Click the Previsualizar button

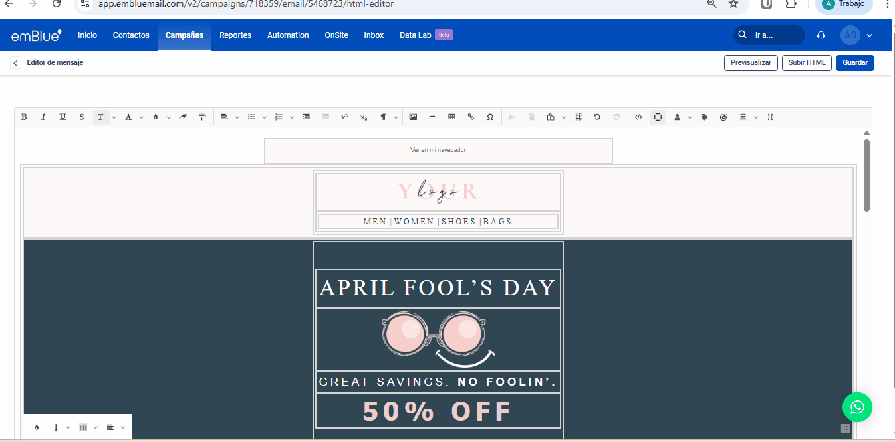pos(751,63)
